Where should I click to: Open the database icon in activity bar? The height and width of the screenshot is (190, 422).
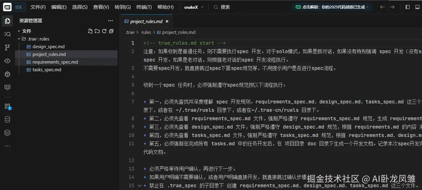coord(7,119)
